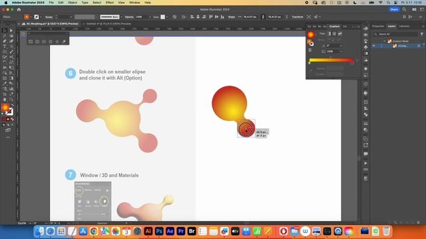The height and width of the screenshot is (239, 426).
Task: Click the gradient fill swatch in the Gradient panel
Action: tap(311, 35)
